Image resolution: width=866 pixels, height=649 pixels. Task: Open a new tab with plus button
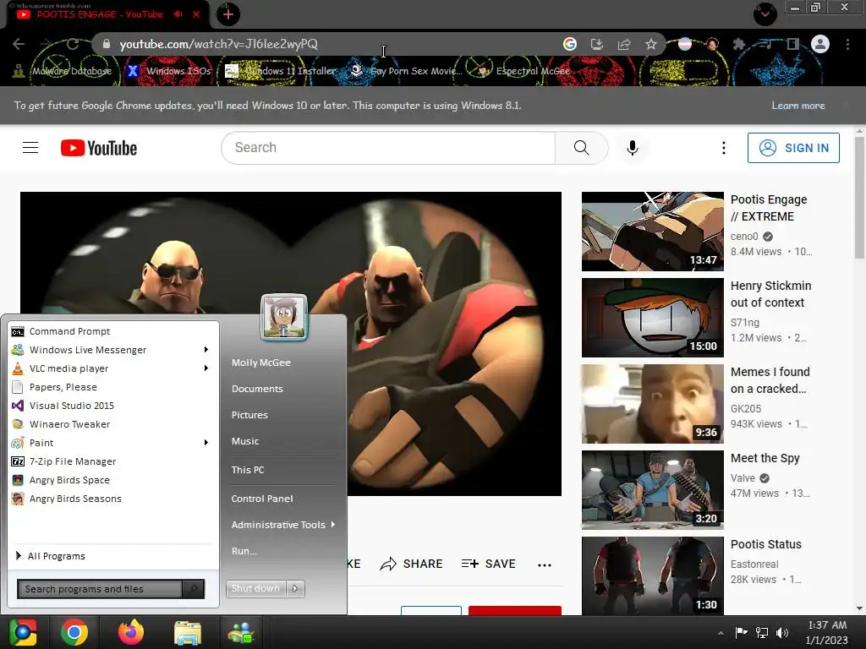point(228,14)
